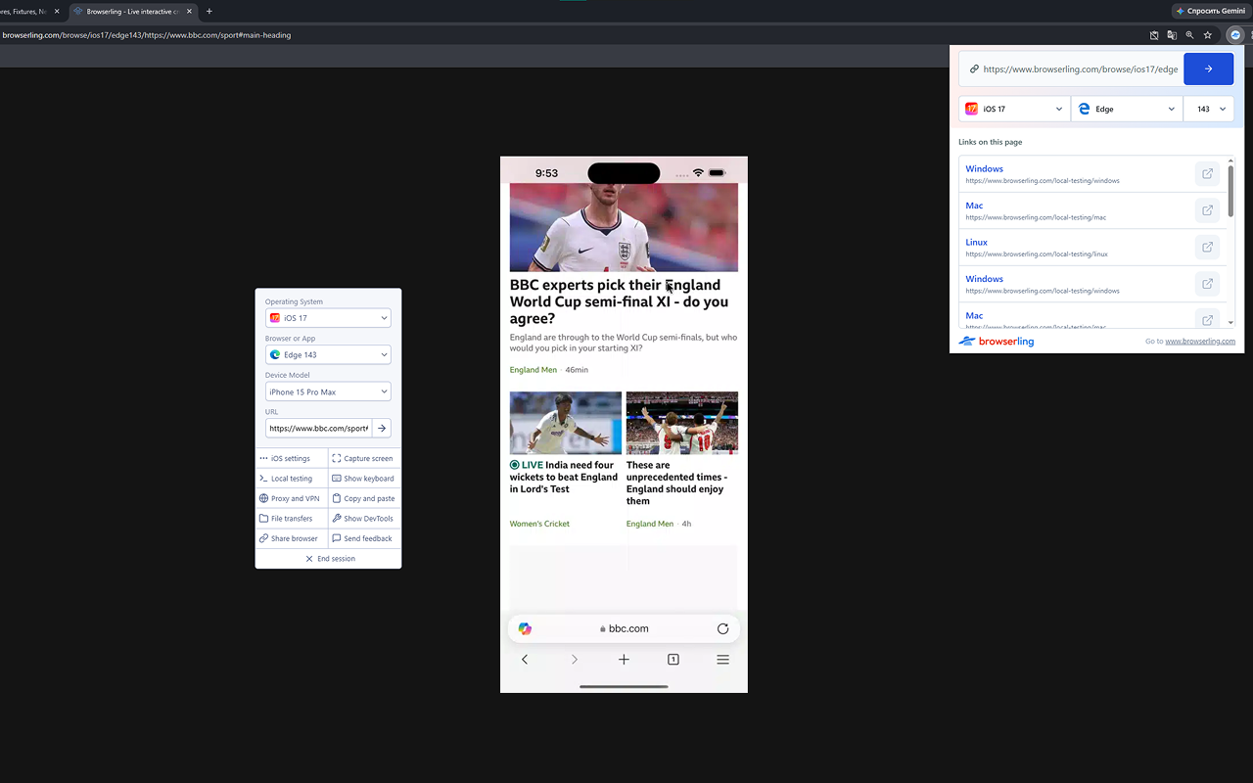Open new browser tab with plus button

209,12
